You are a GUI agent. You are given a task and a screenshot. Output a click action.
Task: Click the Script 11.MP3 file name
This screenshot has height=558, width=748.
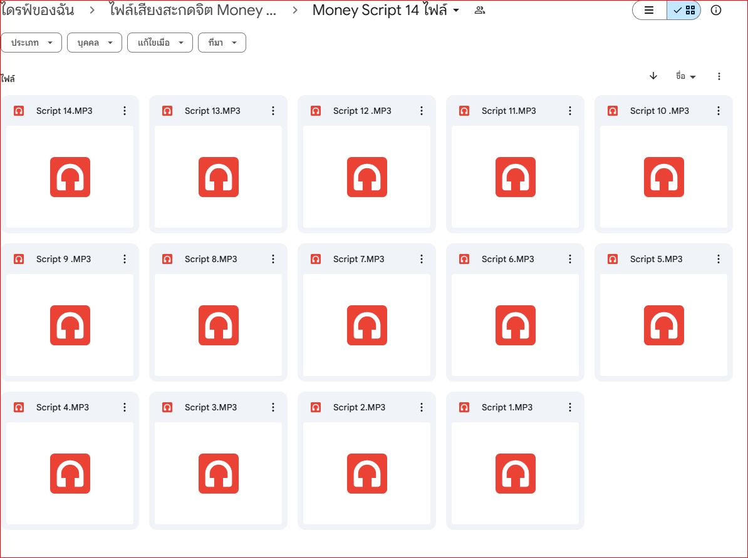pos(509,111)
